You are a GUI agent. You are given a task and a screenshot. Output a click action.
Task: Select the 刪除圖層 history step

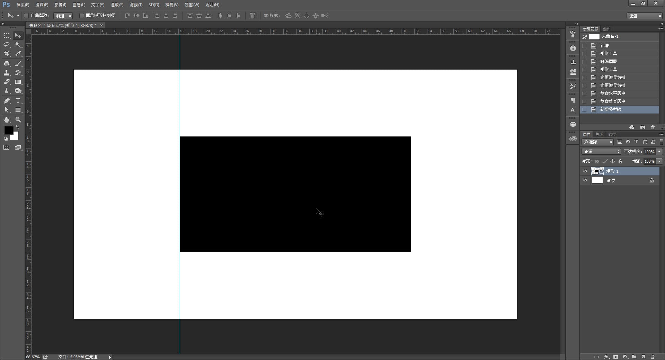click(608, 62)
